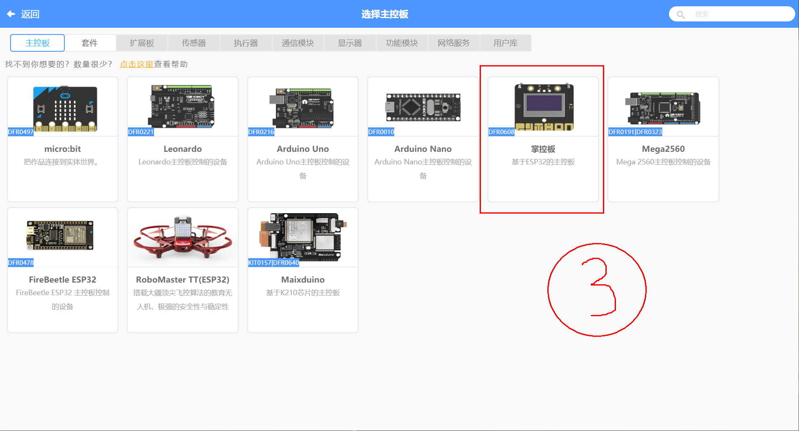
Task: Select the 掌控板 board image
Action: [544, 107]
